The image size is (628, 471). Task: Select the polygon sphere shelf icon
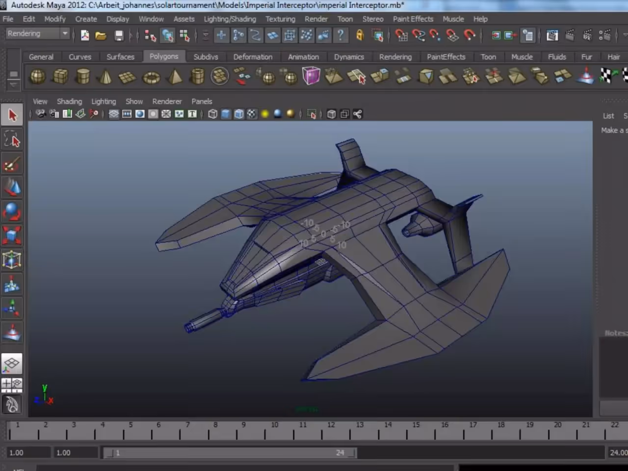(37, 77)
